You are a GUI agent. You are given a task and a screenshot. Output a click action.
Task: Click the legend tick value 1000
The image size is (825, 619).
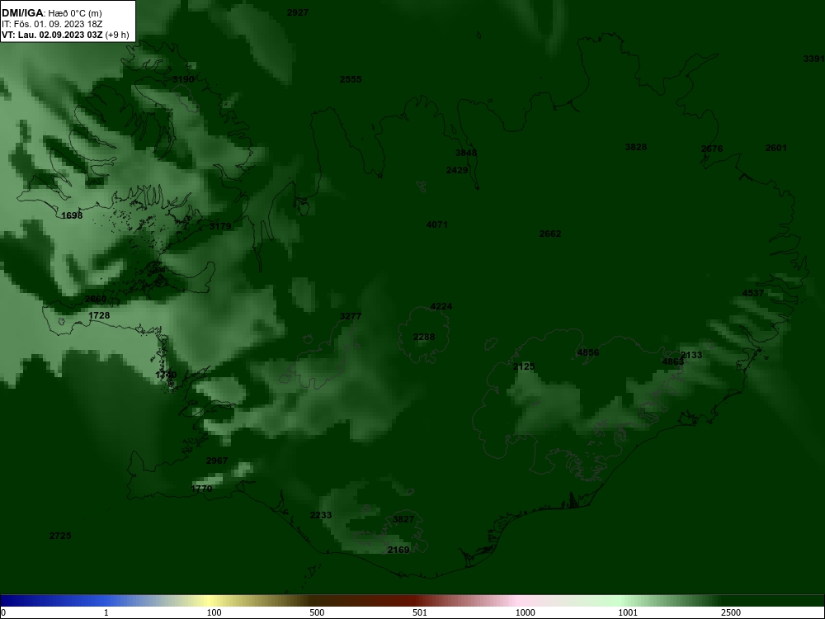coord(525,612)
